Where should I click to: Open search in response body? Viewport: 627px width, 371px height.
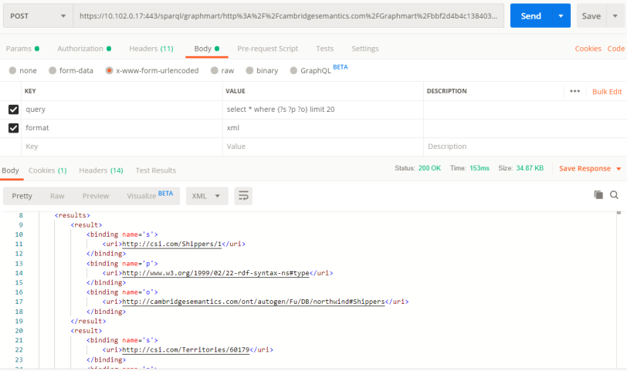[x=615, y=195]
